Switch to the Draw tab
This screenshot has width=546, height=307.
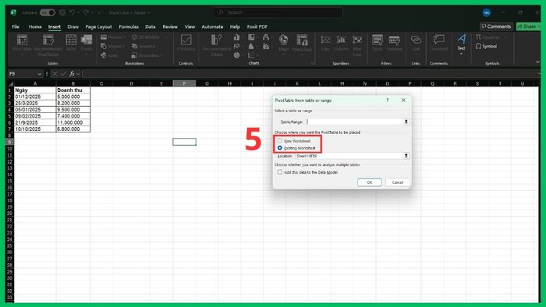73,26
